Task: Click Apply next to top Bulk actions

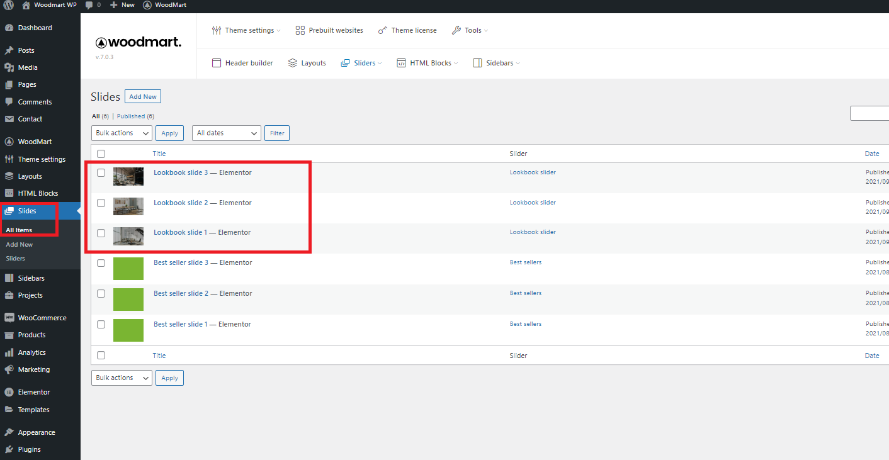Action: (170, 133)
